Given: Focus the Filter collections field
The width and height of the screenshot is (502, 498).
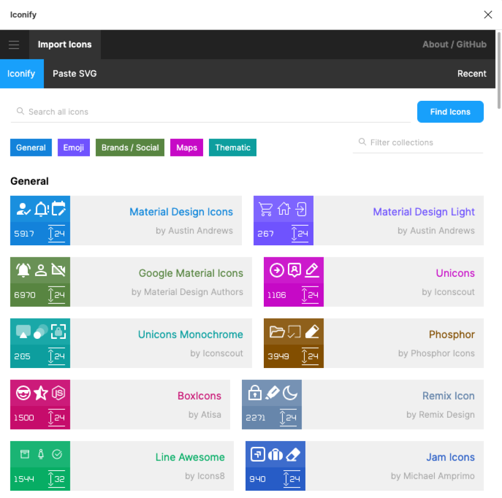Looking at the screenshot, I should point(418,143).
